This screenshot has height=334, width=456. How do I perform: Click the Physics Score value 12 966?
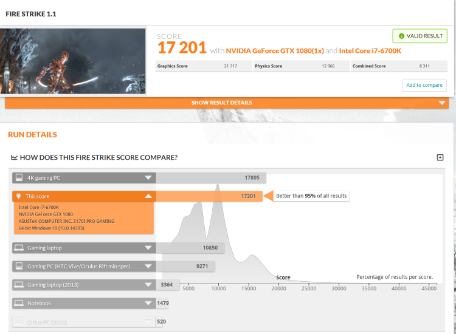328,66
